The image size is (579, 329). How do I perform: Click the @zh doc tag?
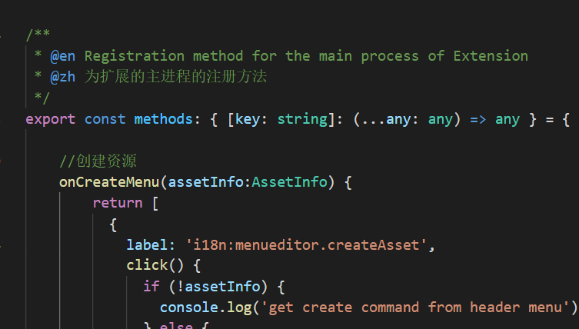click(x=63, y=77)
